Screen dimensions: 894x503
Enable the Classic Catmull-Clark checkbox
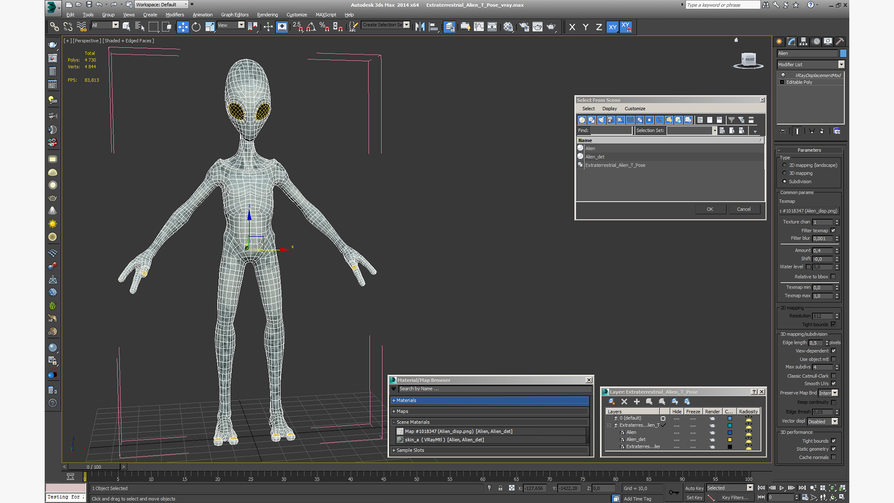coord(833,376)
